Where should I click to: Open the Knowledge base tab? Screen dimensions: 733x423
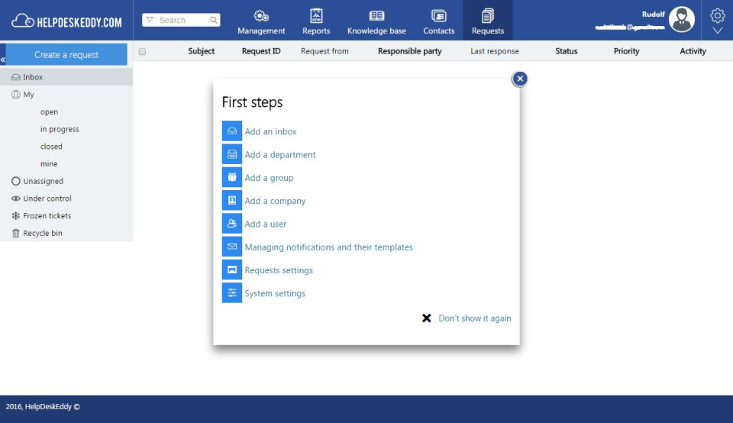coord(376,21)
